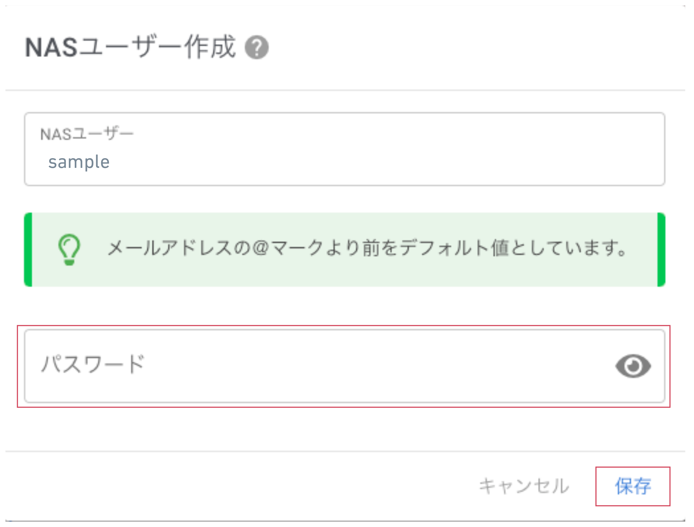Focus the NASユーザー input field

(x=344, y=149)
